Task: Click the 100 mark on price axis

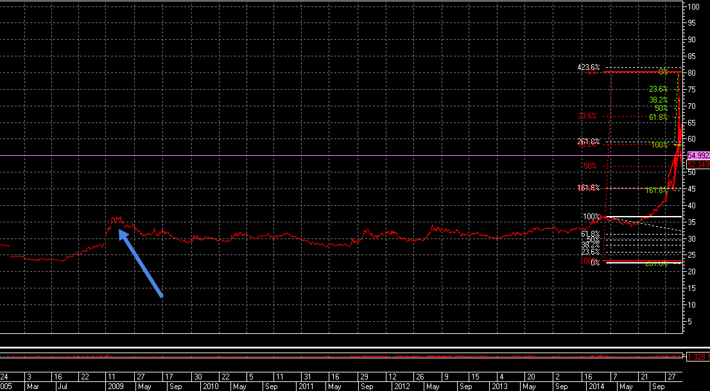Action: [694, 6]
